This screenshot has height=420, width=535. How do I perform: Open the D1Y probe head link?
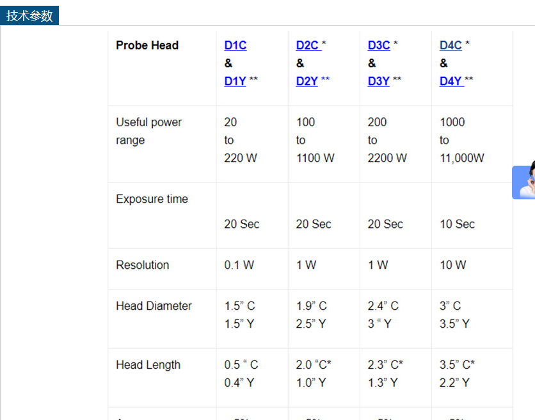pyautogui.click(x=235, y=81)
